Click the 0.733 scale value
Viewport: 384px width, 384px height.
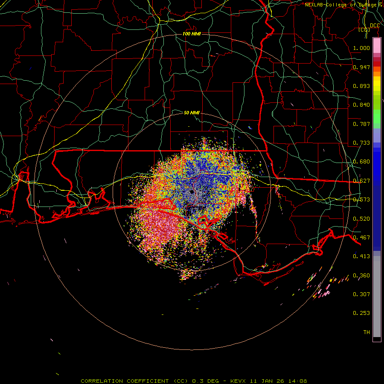pos(361,143)
